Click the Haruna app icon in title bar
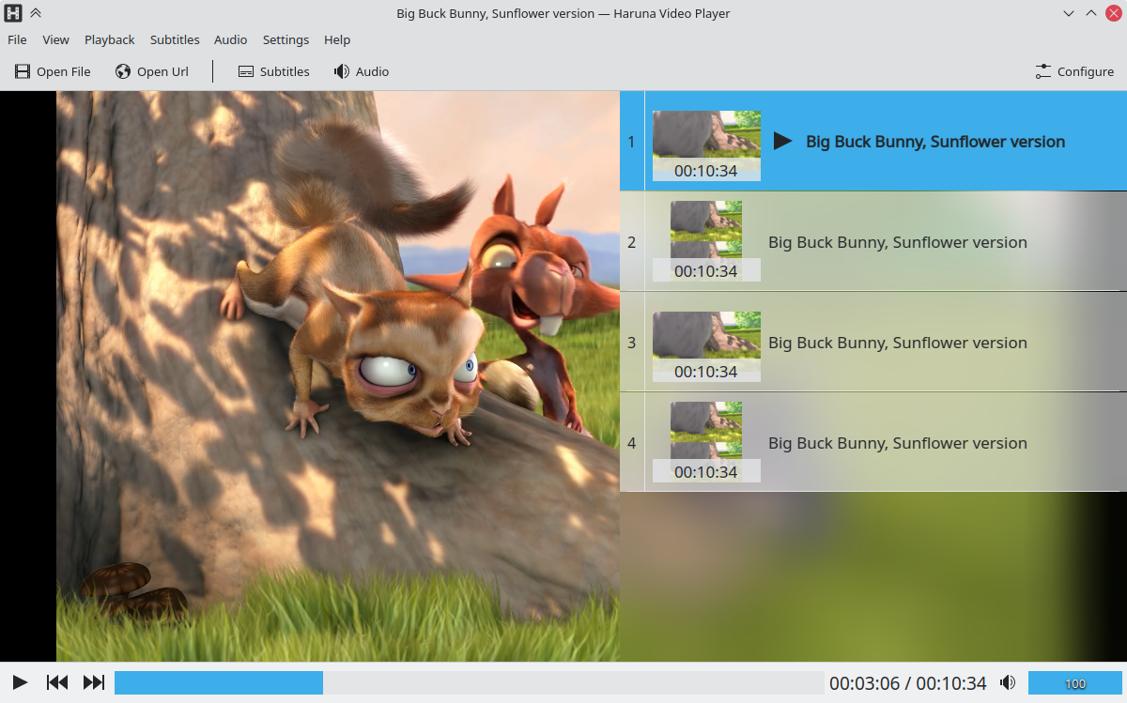The image size is (1127, 703). point(13,13)
